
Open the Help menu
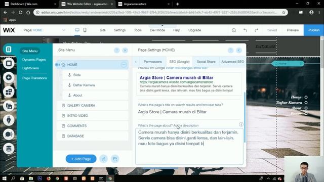[177, 30]
